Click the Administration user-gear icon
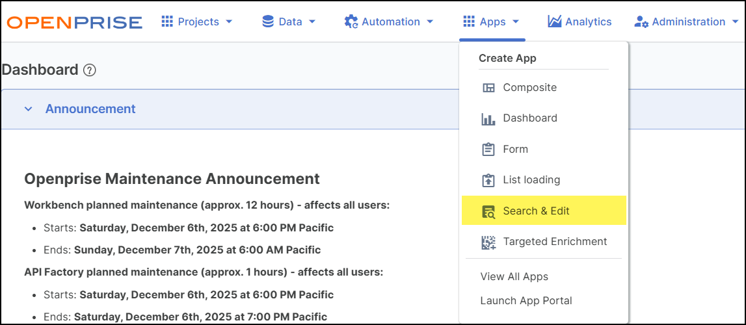This screenshot has height=325, width=746. click(641, 22)
